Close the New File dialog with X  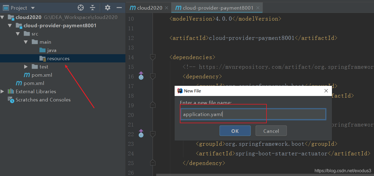pos(326,91)
